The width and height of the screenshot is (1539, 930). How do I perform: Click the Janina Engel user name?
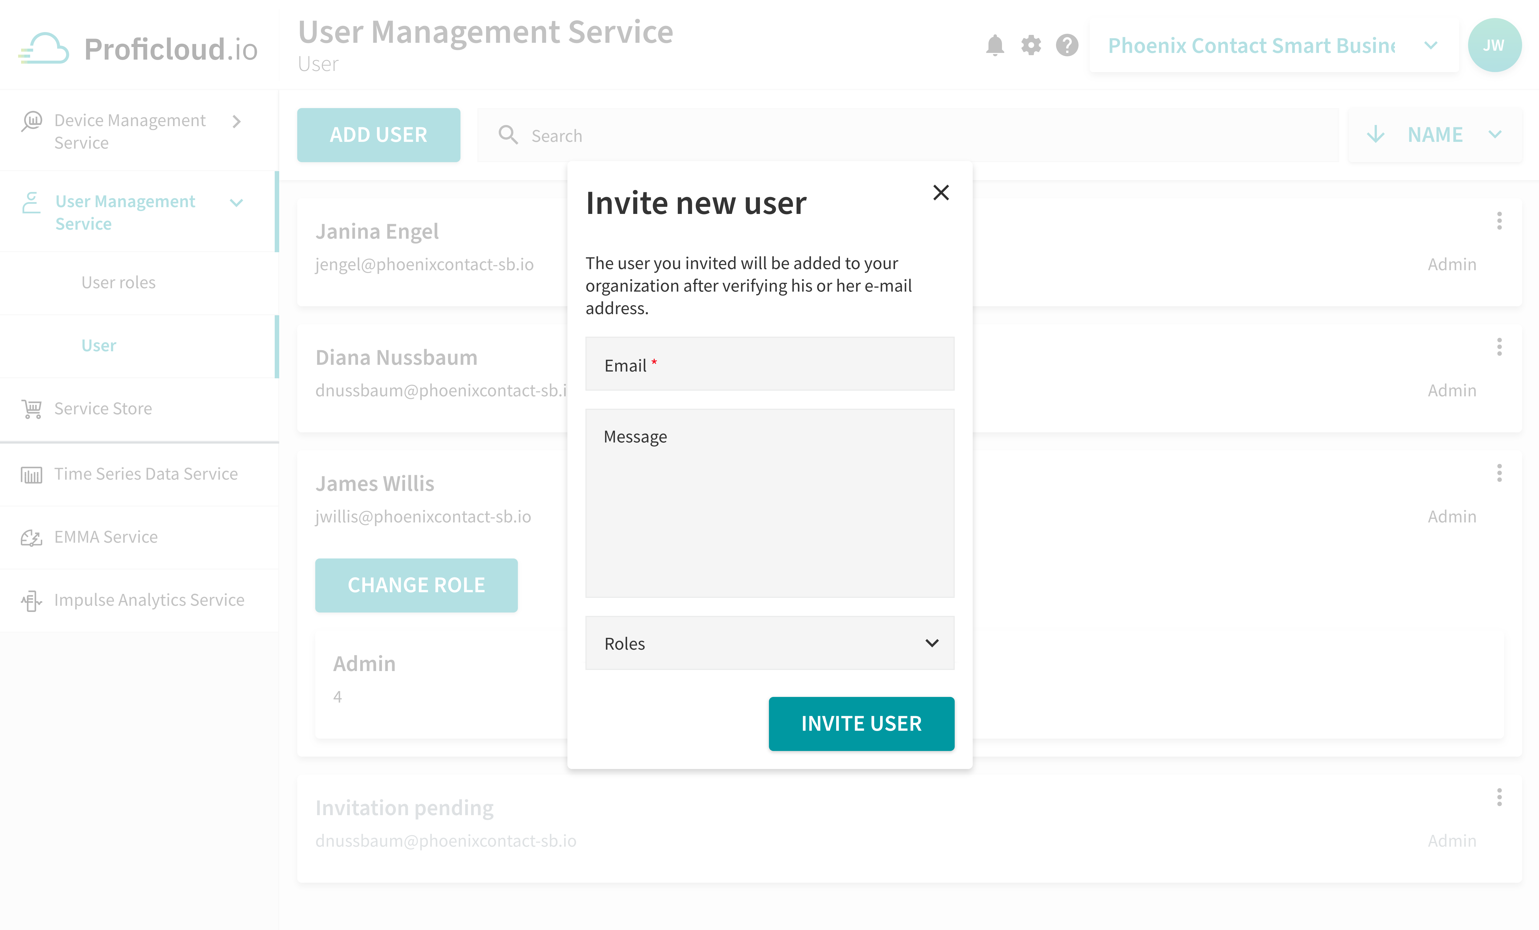(377, 232)
